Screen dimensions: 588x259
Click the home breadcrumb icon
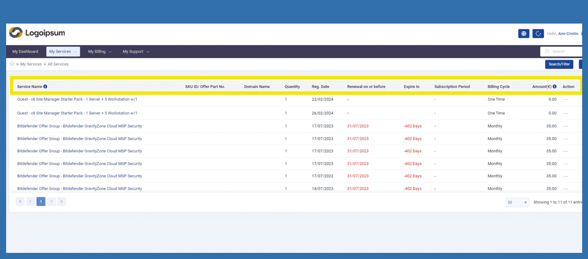click(x=12, y=64)
